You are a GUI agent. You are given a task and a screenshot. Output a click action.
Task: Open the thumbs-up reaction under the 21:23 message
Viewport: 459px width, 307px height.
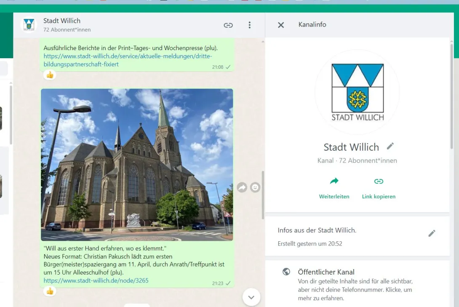50,291
